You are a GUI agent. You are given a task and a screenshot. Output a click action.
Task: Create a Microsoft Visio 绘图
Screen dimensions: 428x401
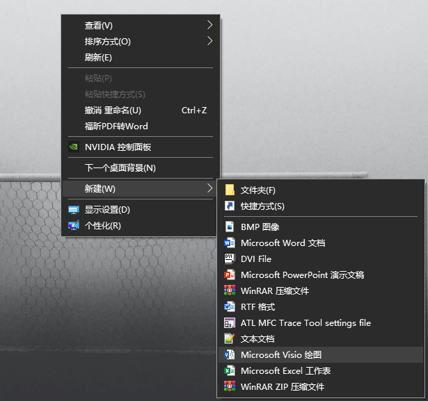click(x=321, y=354)
